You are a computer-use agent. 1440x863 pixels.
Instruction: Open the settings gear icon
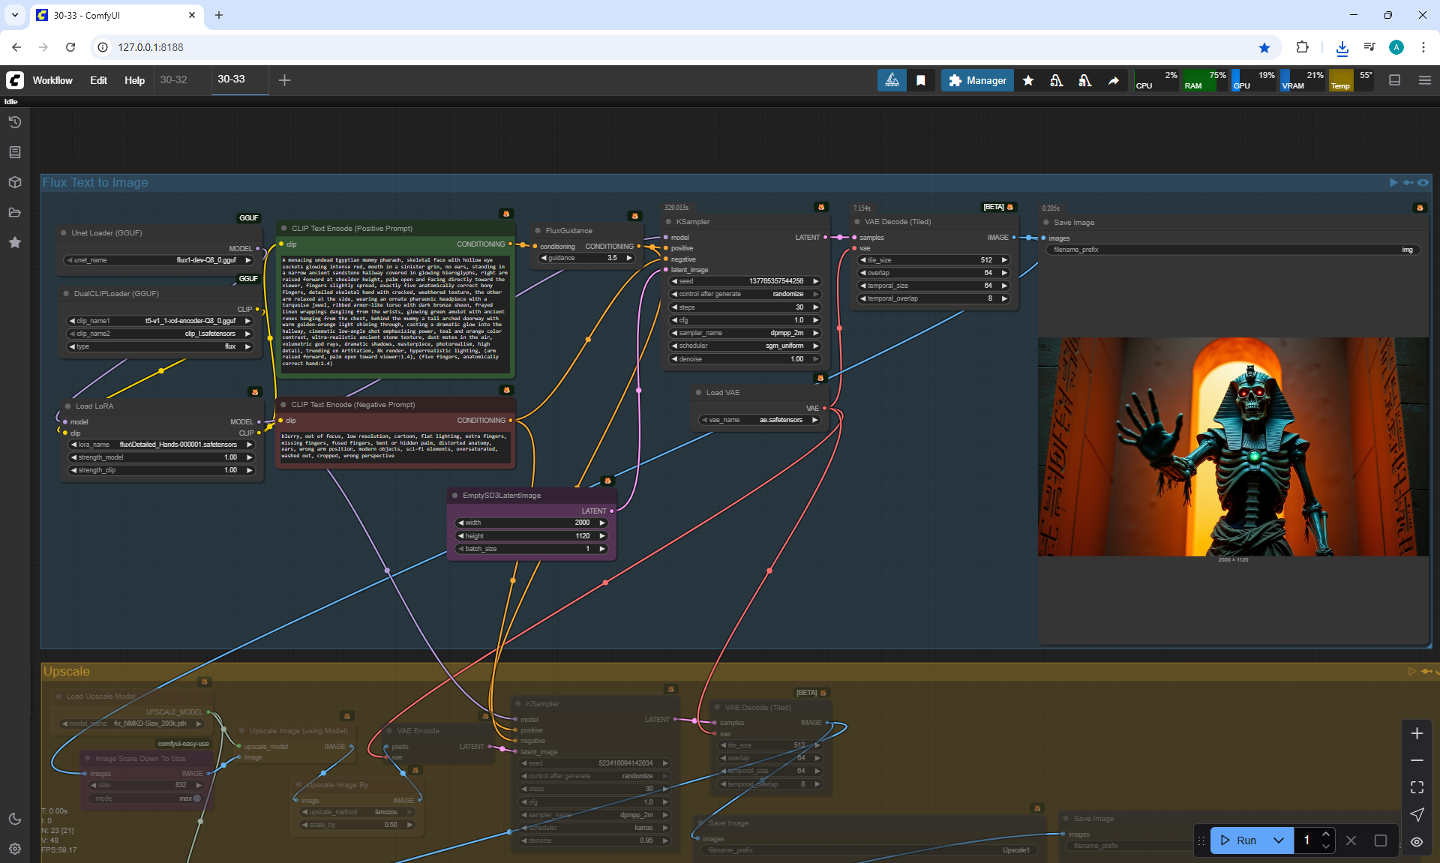coord(15,849)
